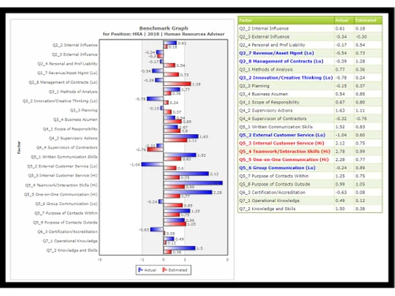Select Q3_1 Methods of Analysis table row
The width and height of the screenshot is (395, 296).
click(310, 69)
